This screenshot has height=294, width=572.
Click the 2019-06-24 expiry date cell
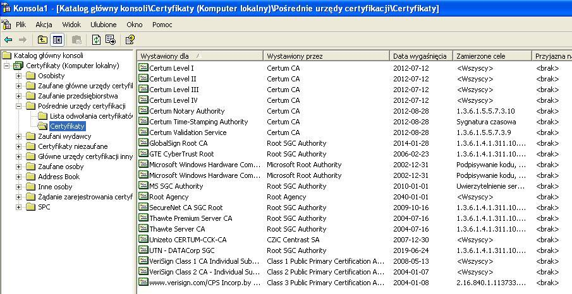point(411,250)
